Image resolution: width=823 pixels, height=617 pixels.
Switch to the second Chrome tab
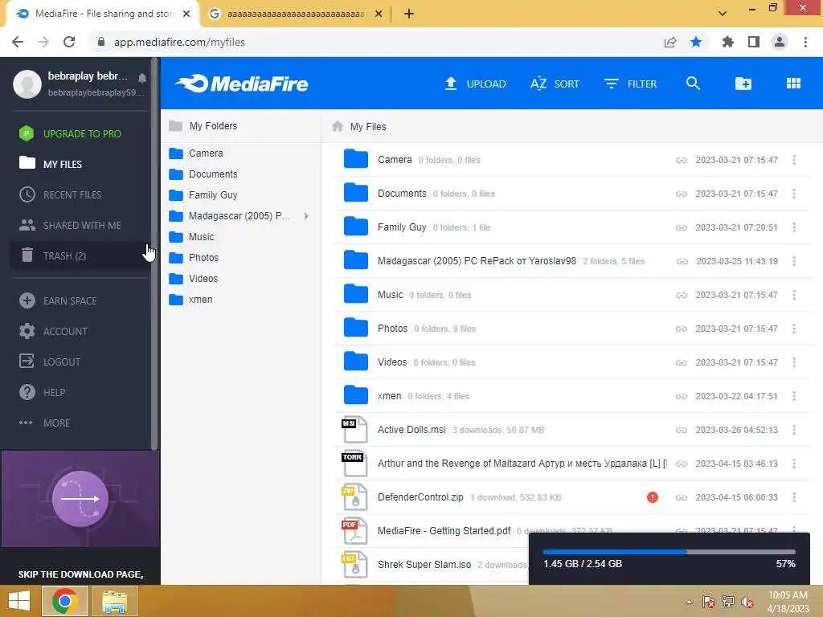(295, 14)
